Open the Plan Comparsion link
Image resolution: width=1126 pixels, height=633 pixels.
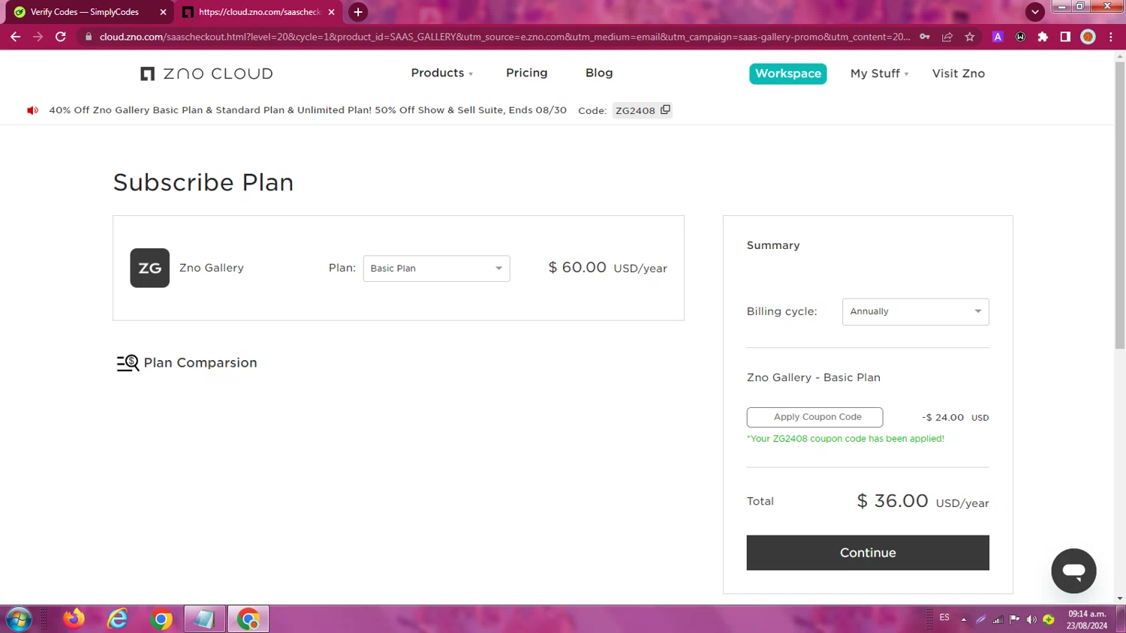click(200, 363)
